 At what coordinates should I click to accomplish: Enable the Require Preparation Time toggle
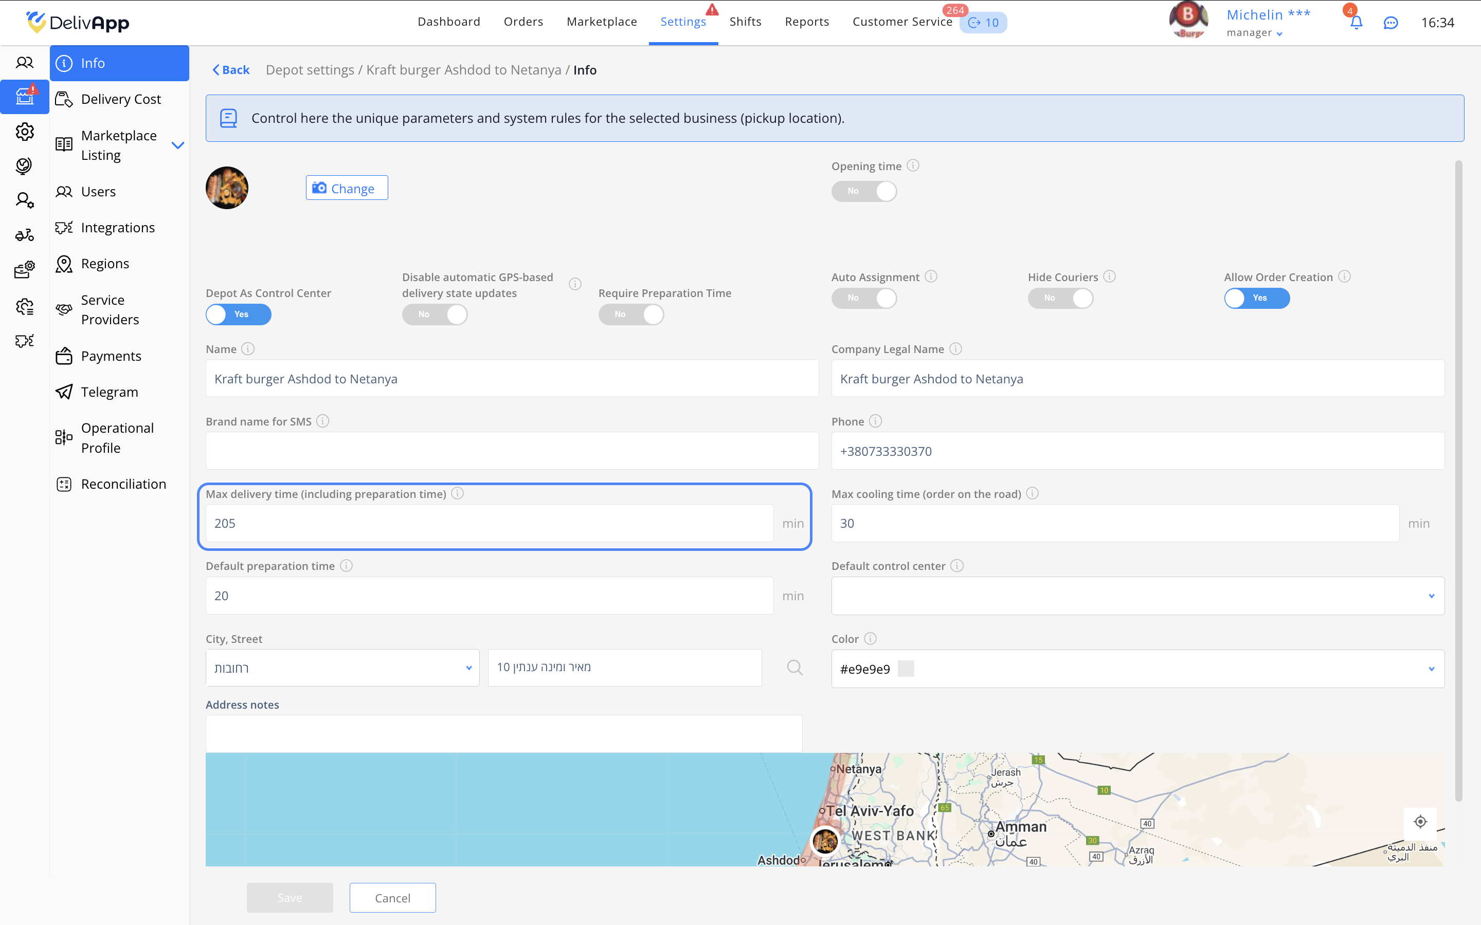(x=631, y=314)
